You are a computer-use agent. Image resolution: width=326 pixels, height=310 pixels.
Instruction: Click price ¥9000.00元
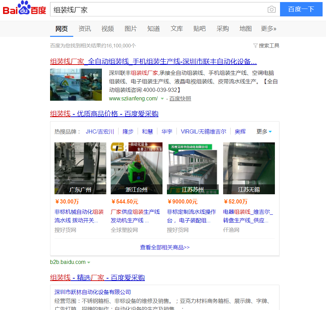click(x=183, y=202)
